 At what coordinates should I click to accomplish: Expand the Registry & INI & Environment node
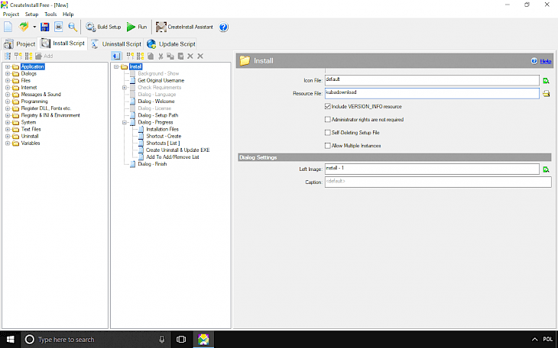[x=8, y=115]
